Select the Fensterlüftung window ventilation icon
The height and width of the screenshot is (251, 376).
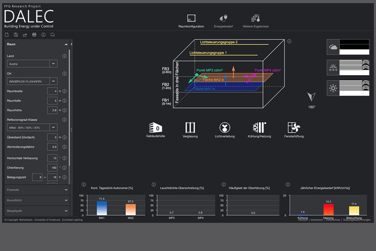click(294, 127)
